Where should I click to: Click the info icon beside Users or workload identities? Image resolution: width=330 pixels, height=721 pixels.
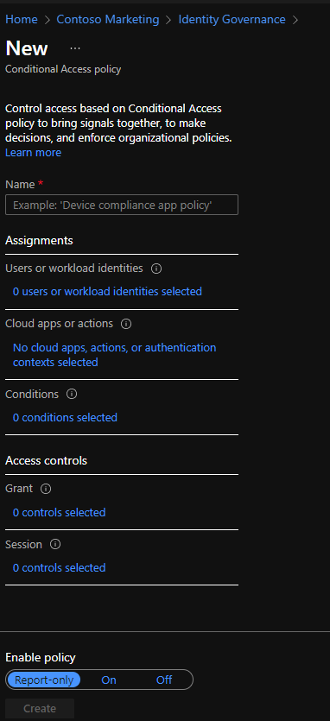156,269
